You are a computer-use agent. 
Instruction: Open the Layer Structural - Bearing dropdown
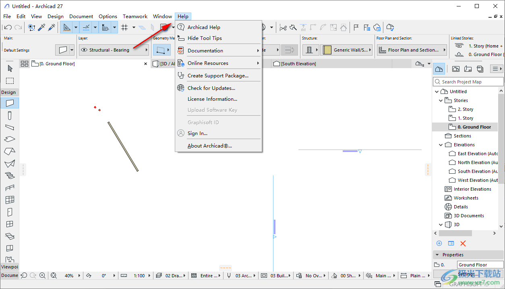(x=114, y=50)
